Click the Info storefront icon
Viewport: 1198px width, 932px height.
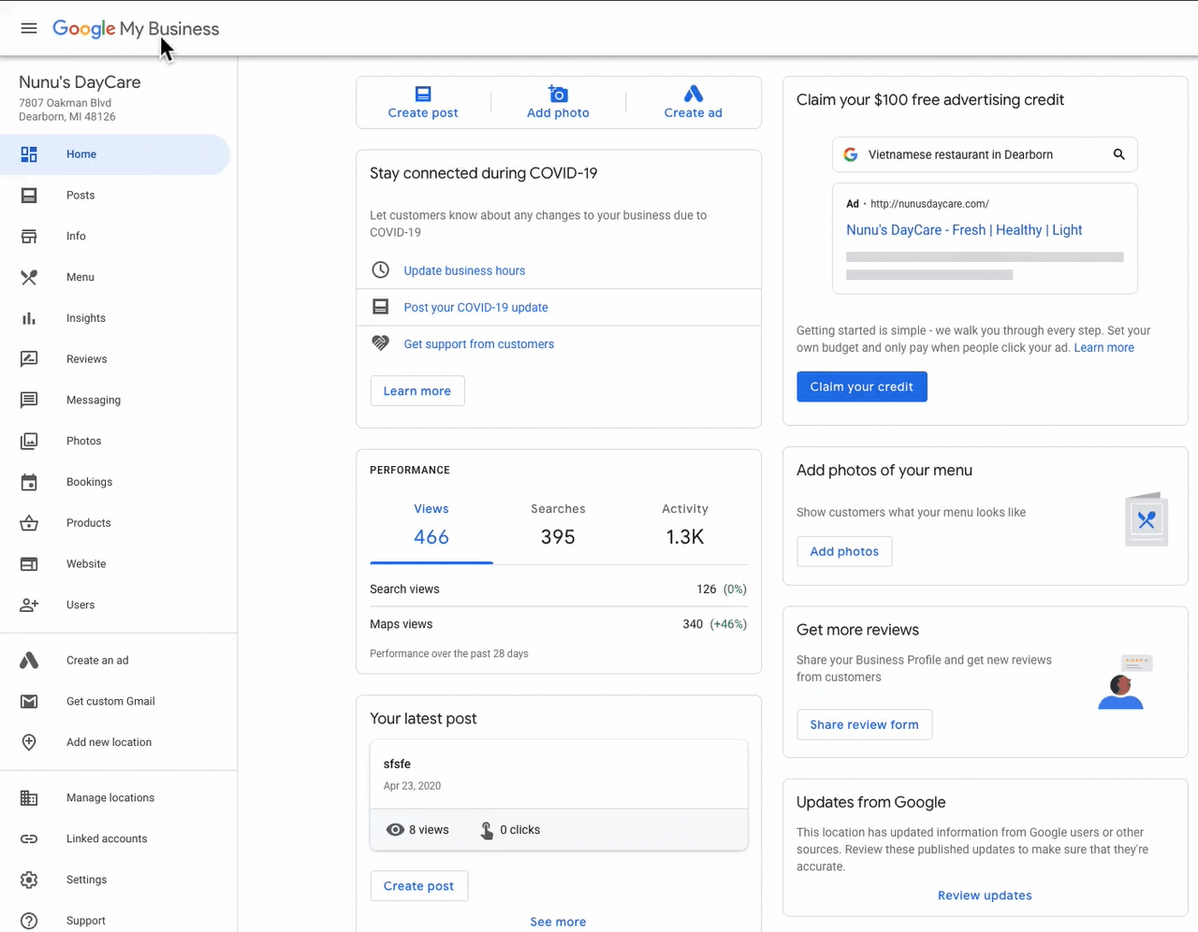pos(29,237)
